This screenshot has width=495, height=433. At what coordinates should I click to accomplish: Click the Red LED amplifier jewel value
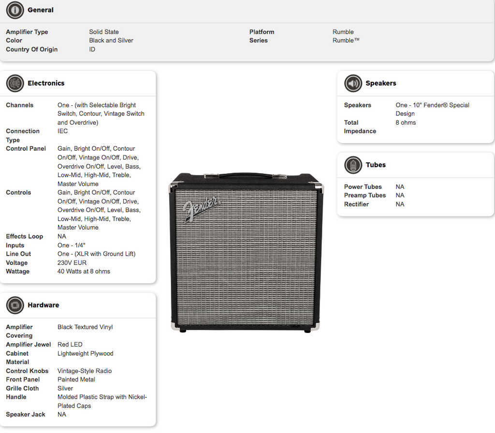pos(69,344)
